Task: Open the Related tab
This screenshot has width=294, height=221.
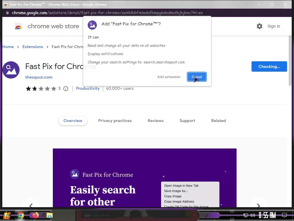Action: click(218, 121)
